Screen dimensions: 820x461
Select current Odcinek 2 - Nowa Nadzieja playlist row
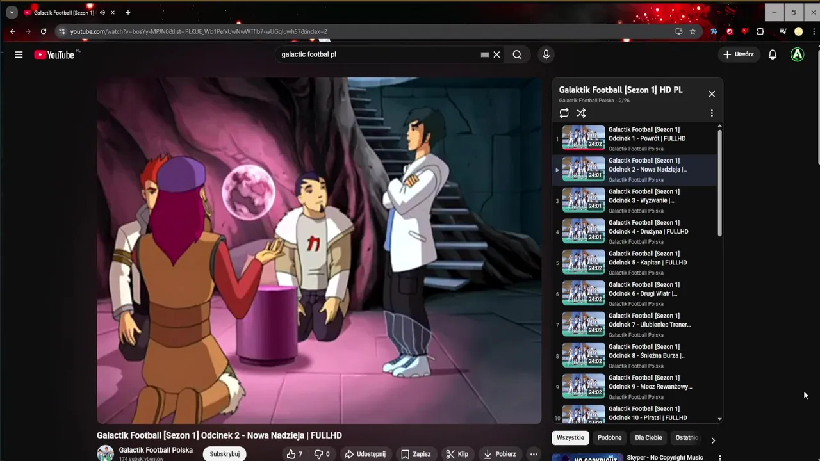coord(634,170)
